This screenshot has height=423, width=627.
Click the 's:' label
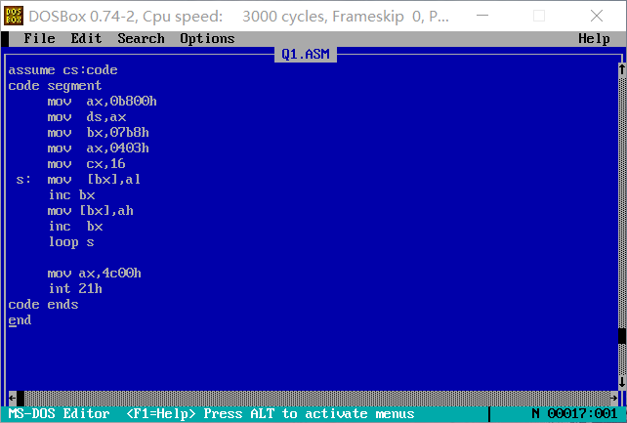pyautogui.click(x=23, y=179)
